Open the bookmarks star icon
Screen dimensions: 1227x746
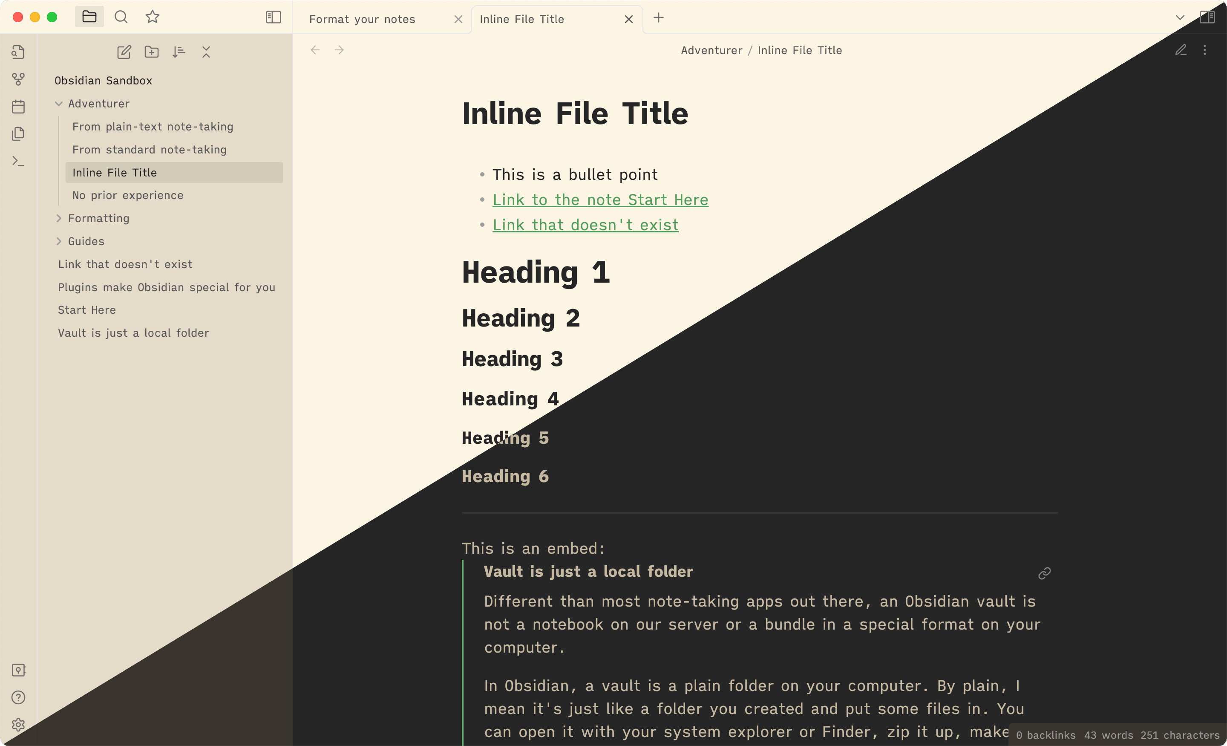[153, 17]
